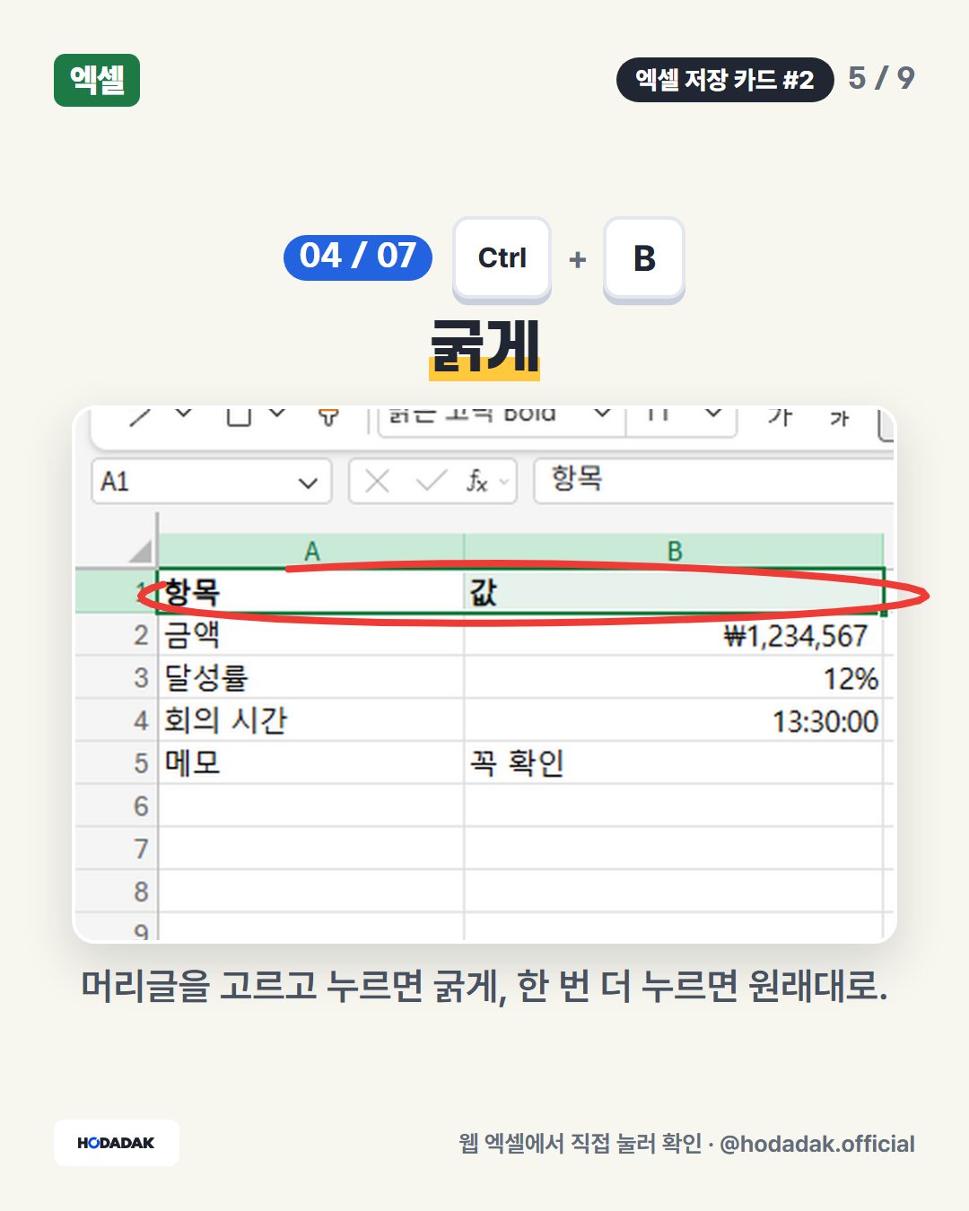
Task: Click the blue 04 / 07 badge
Action: click(x=358, y=257)
